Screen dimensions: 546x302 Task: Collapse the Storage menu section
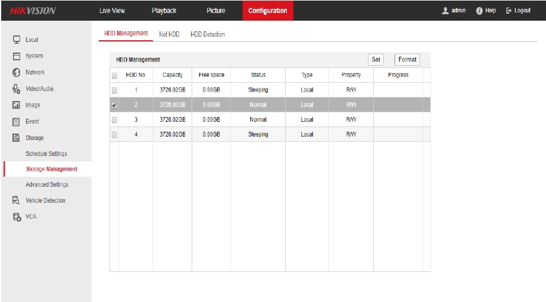coord(34,138)
